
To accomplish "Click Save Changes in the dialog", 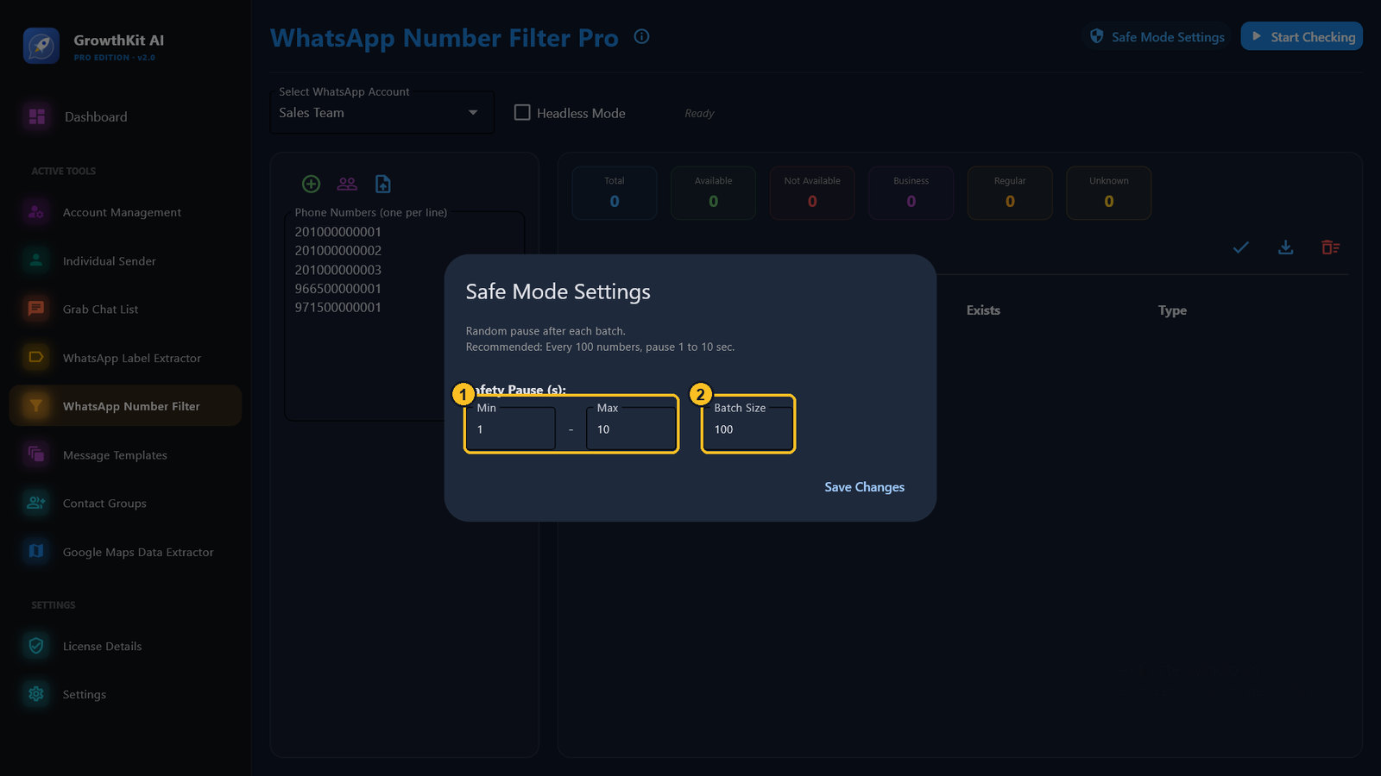I will (x=864, y=487).
